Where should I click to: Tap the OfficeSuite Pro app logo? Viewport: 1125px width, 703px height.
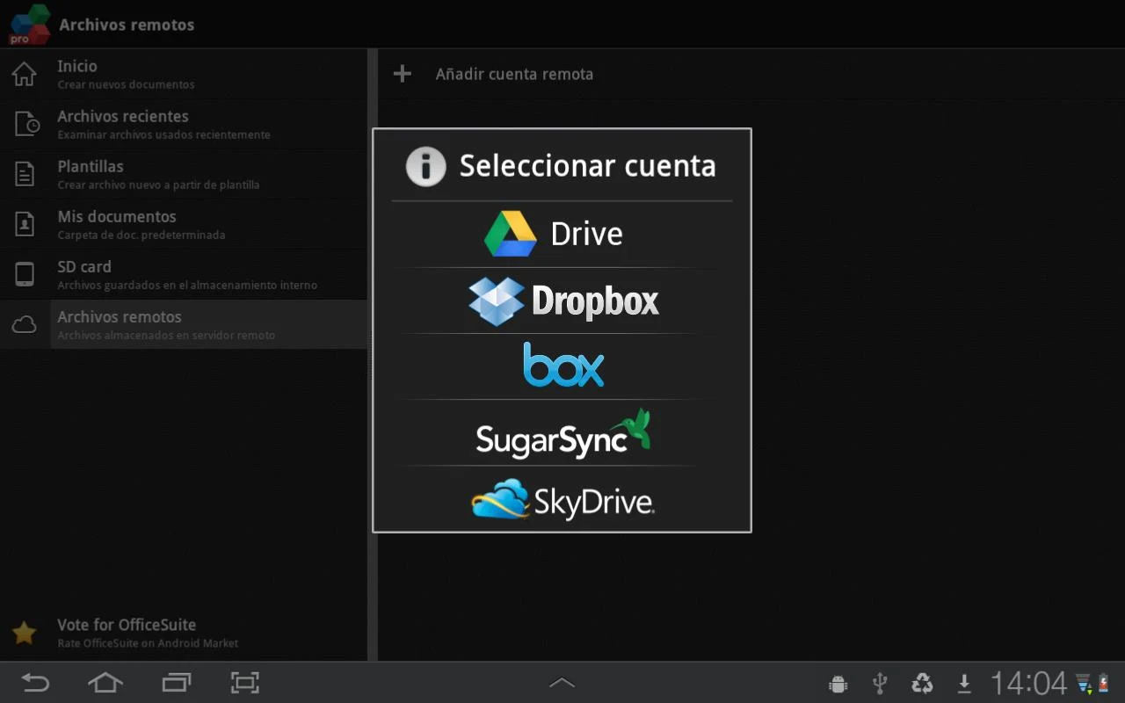[x=29, y=24]
